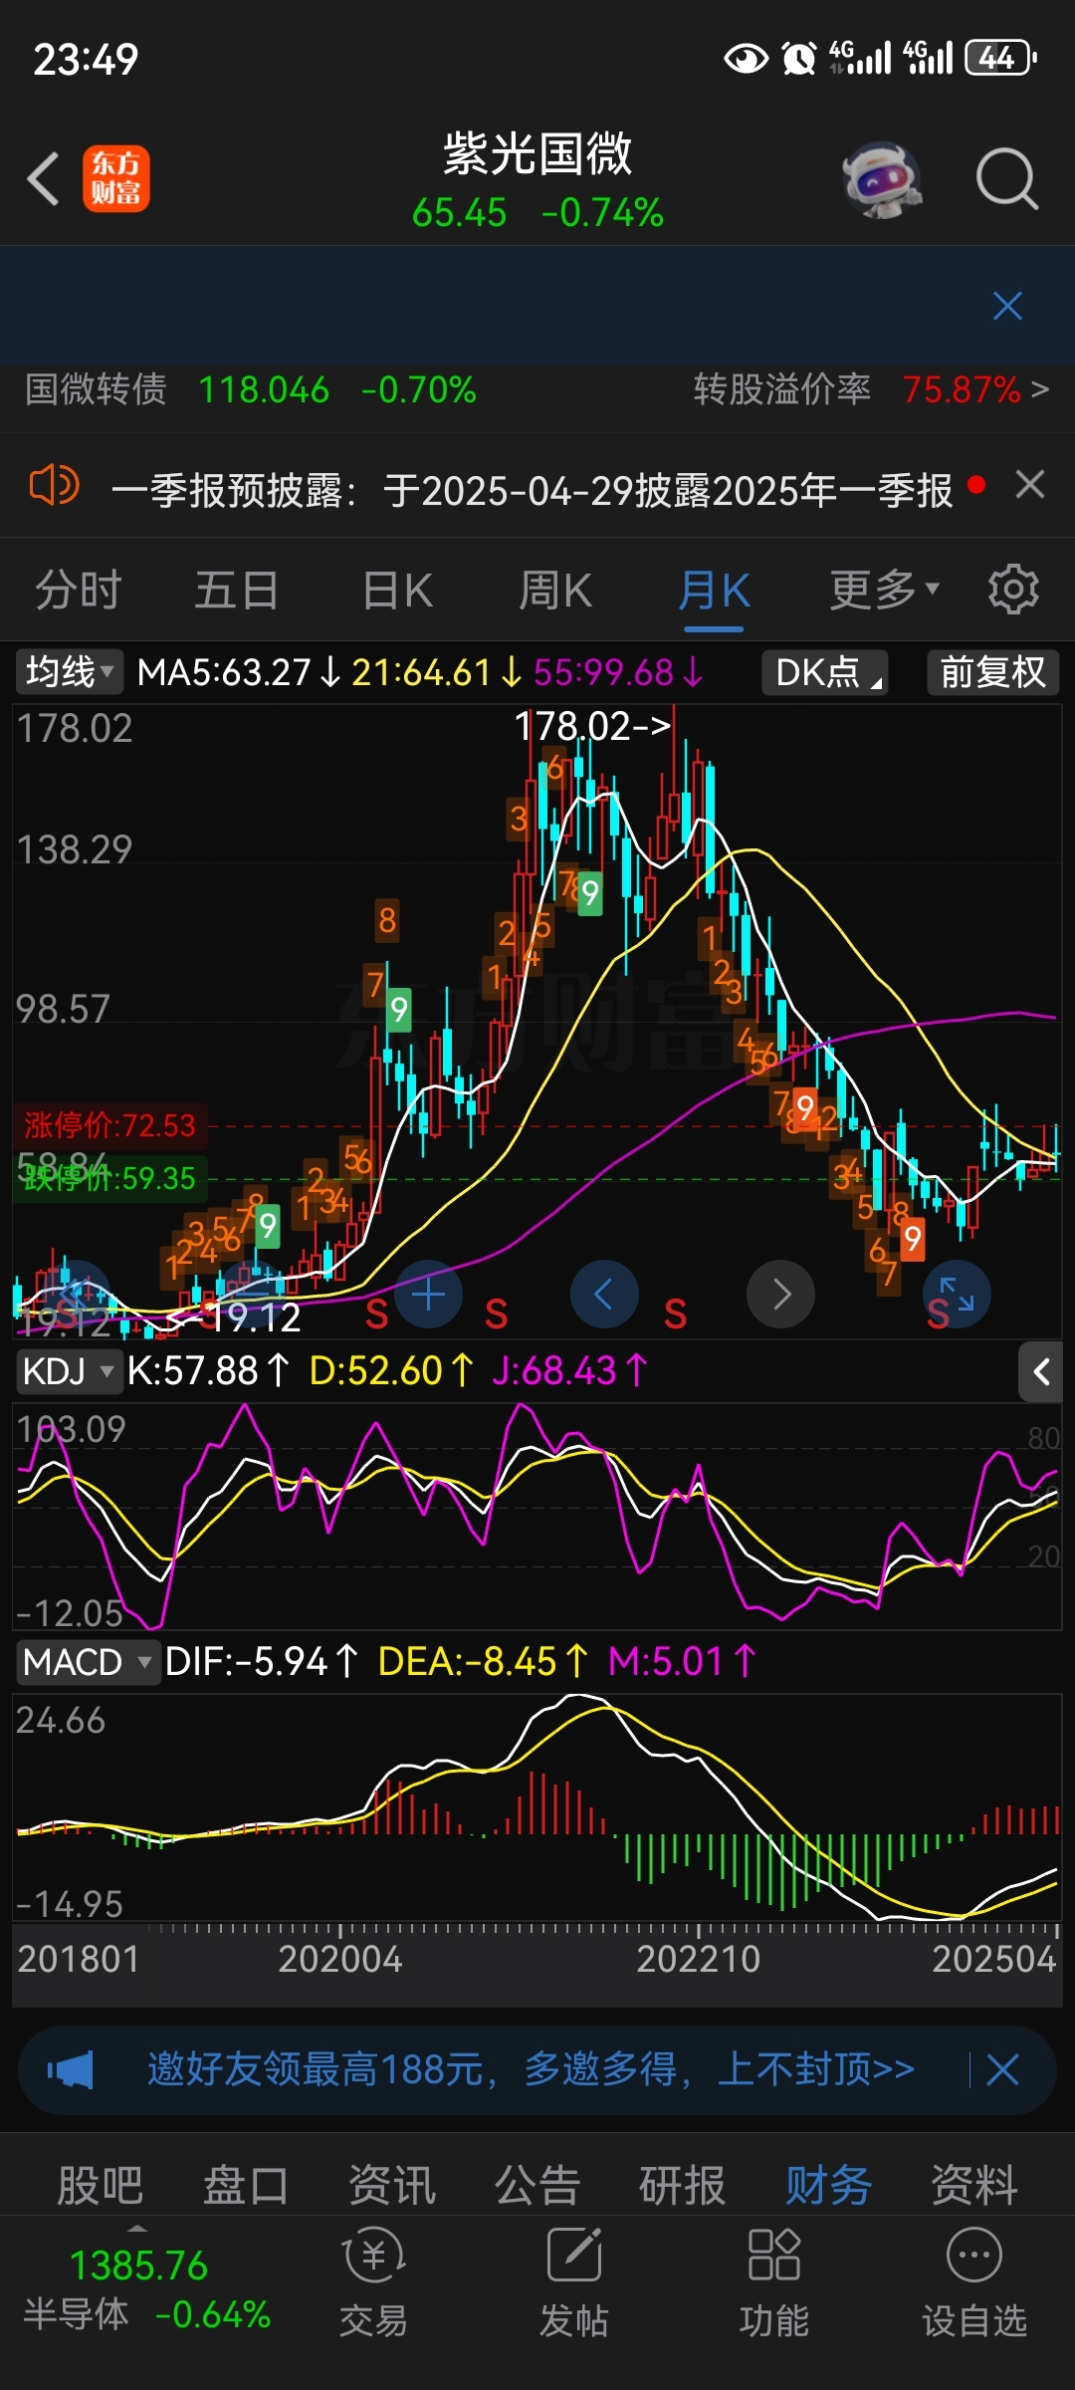Switch to 日K tab
Viewport: 1075px width, 2390px height.
pyautogui.click(x=397, y=590)
